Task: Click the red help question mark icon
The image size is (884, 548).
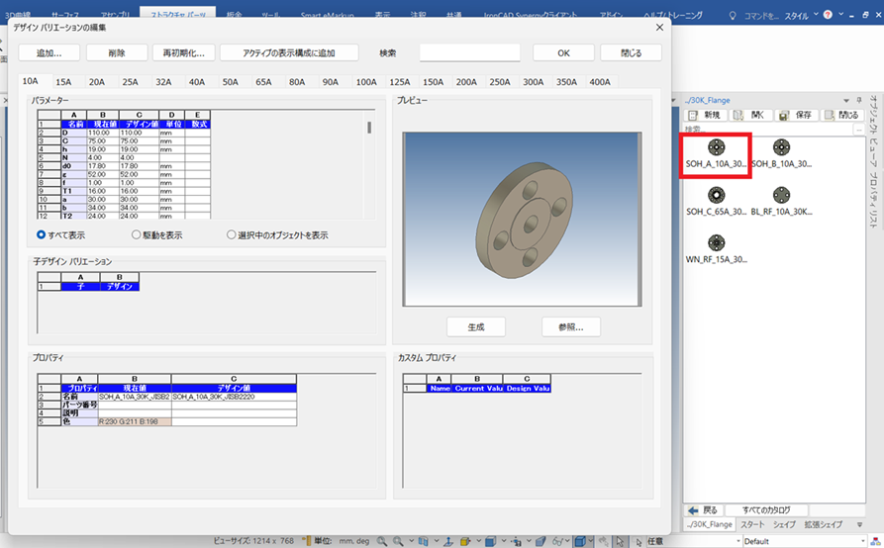Action: (828, 16)
